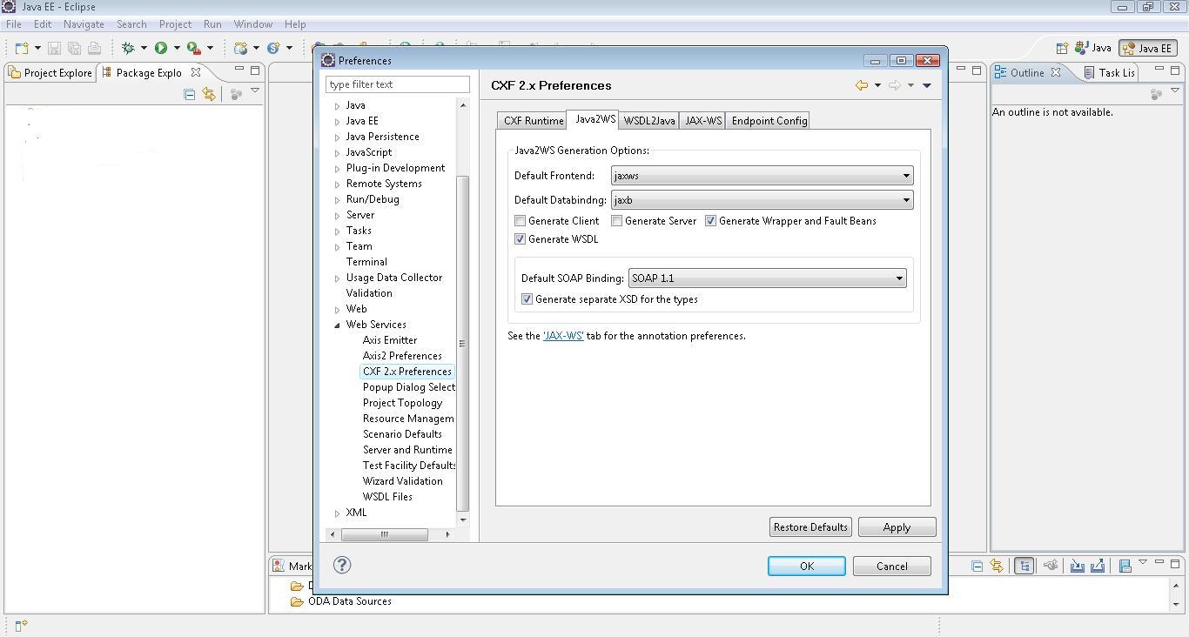The height and width of the screenshot is (637, 1189).
Task: Open the Default SOAP Binding dropdown
Action: (900, 278)
